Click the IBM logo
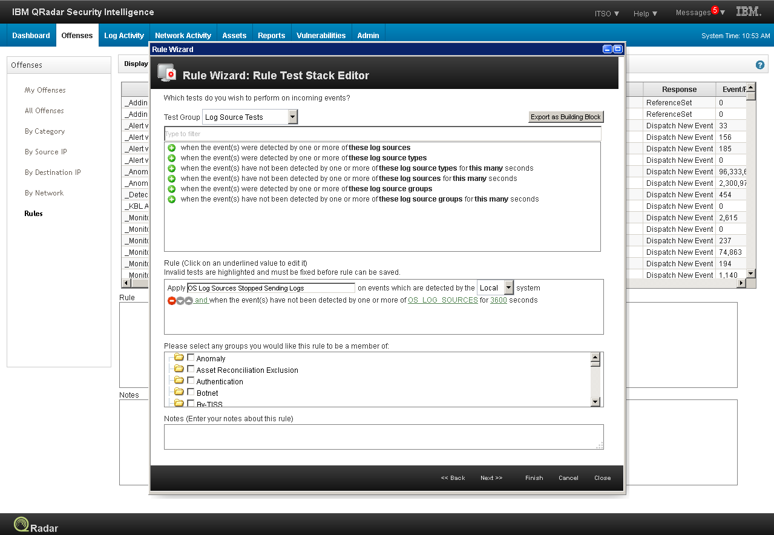This screenshot has height=535, width=774. click(749, 11)
